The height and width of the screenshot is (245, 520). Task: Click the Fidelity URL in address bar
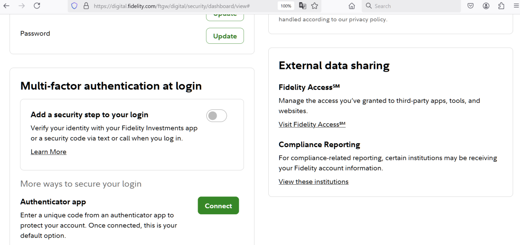(x=172, y=6)
